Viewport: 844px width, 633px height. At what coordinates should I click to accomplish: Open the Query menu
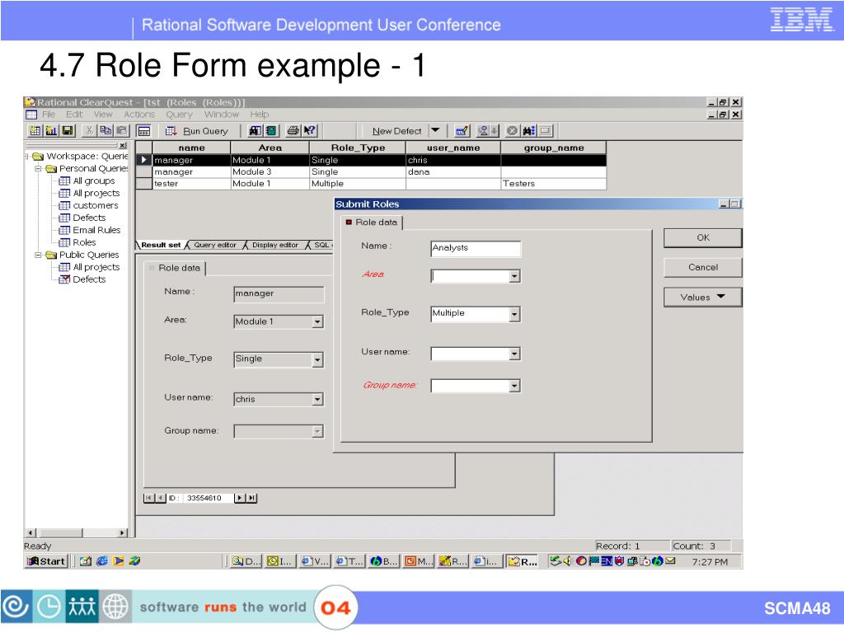pyautogui.click(x=179, y=114)
